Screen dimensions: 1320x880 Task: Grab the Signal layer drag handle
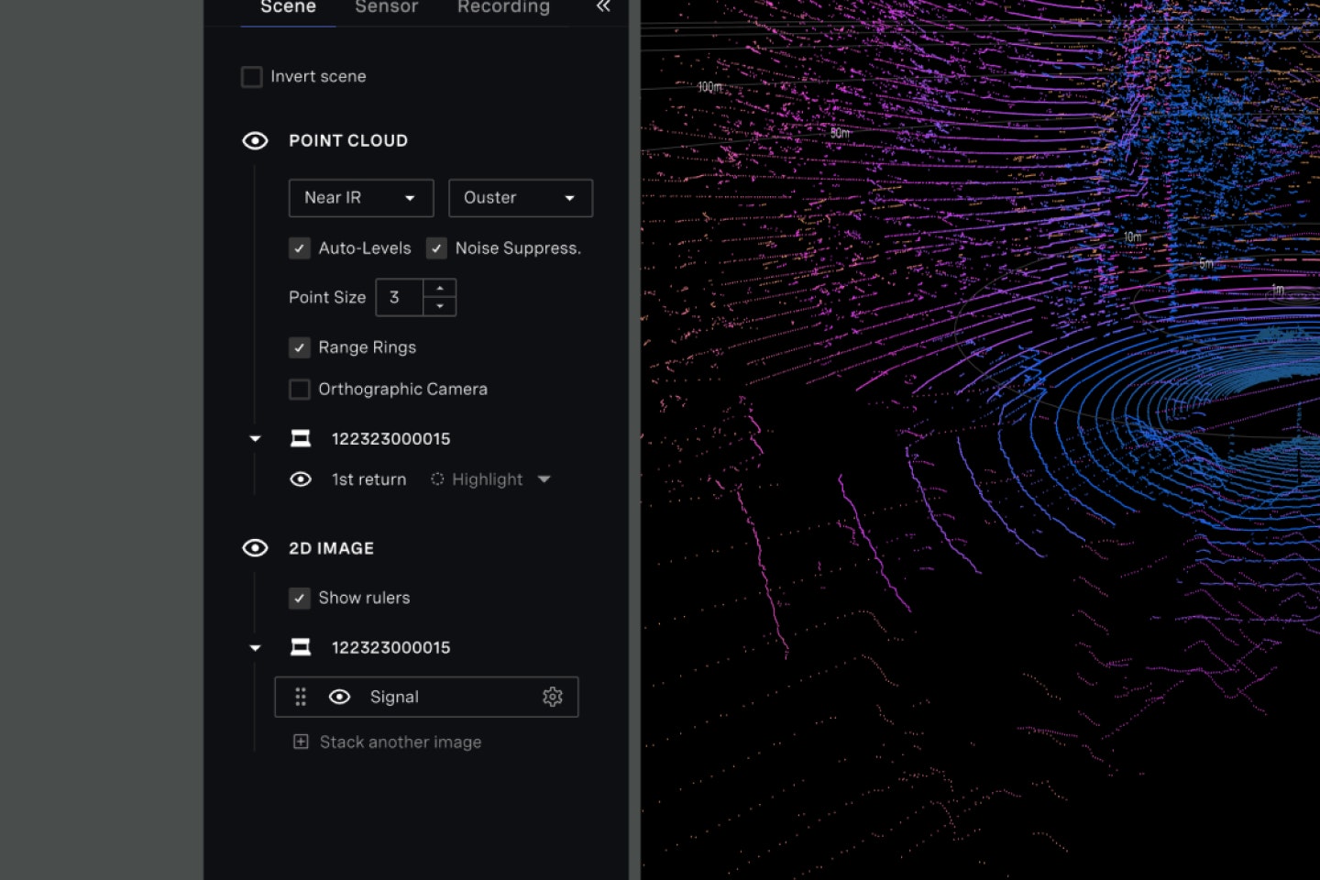301,697
